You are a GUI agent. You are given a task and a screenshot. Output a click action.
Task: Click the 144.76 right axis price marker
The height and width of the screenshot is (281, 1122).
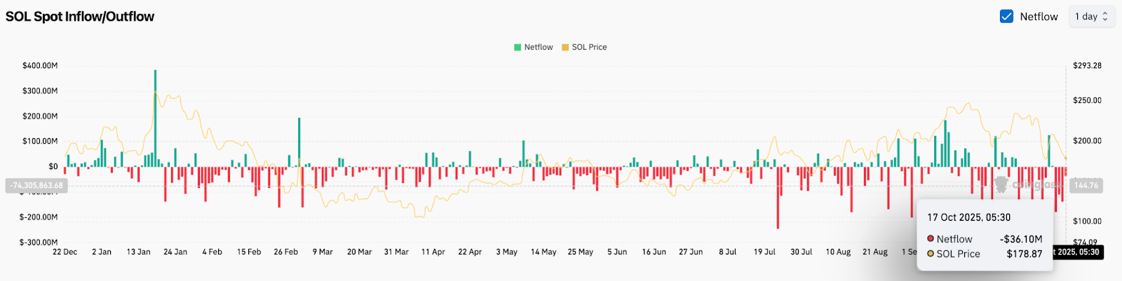(1086, 186)
